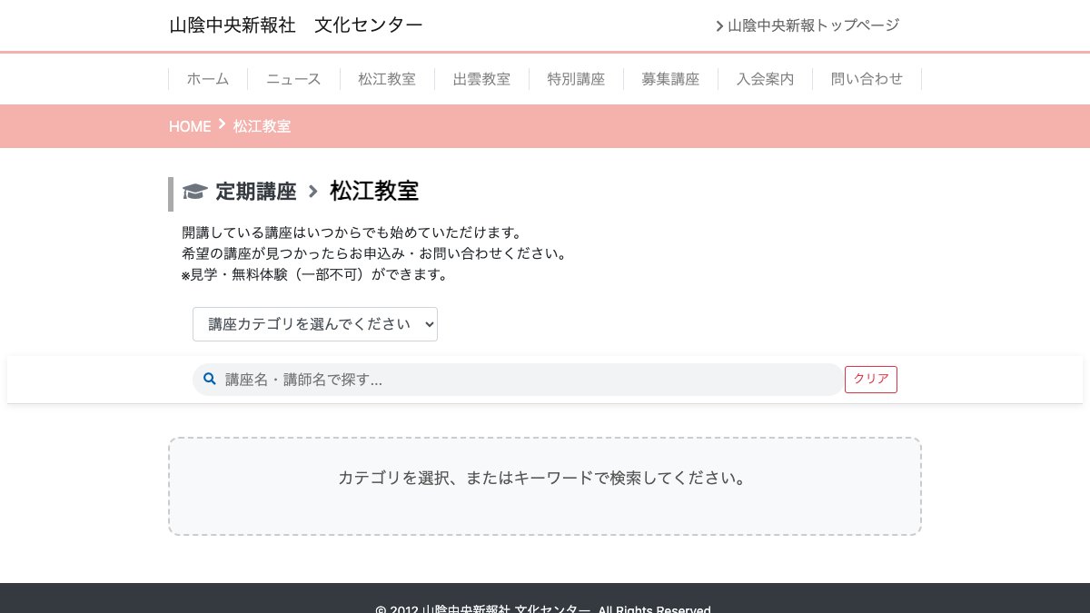Click the 希望の講座が見つかったら line
This screenshot has width=1090, height=613.
[375, 253]
